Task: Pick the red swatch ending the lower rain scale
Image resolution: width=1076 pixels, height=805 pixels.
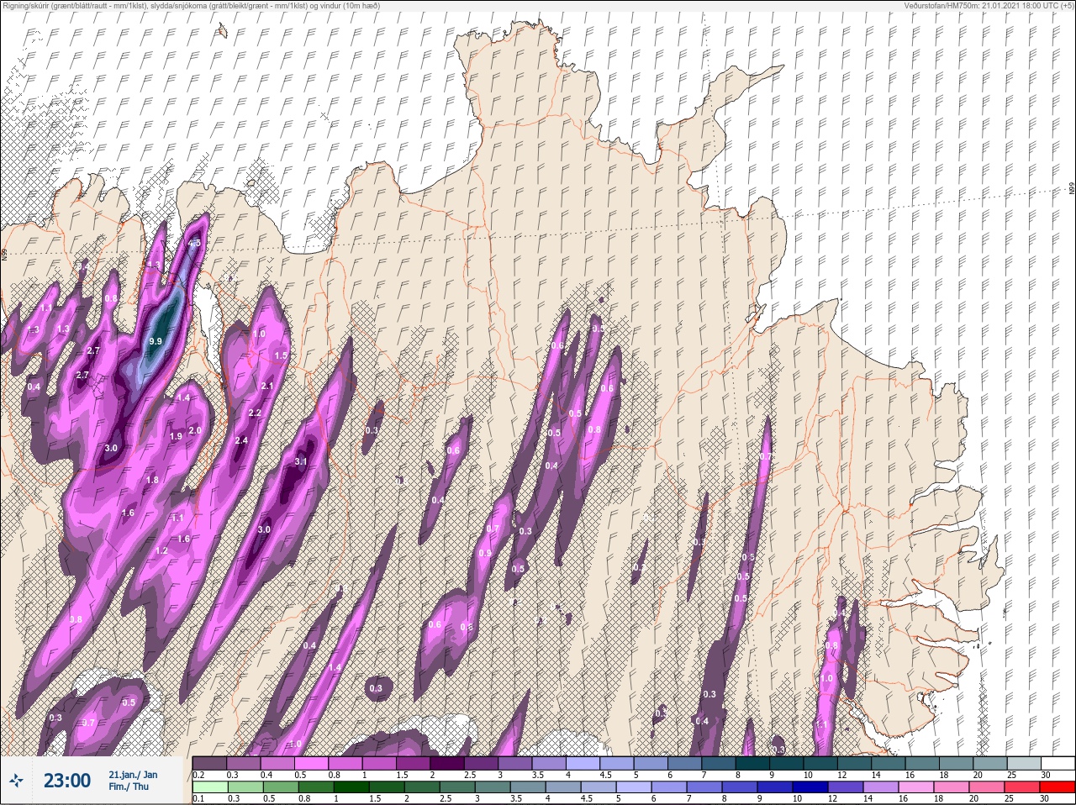Action: pyautogui.click(x=1058, y=787)
